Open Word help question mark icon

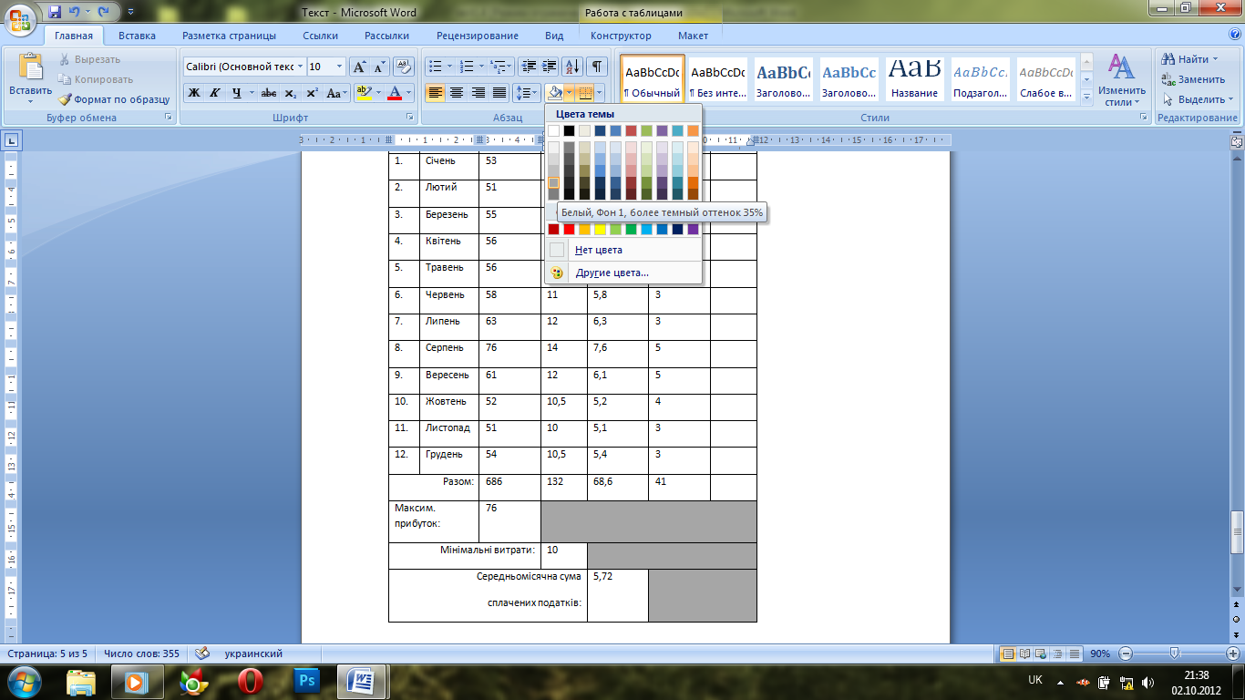click(x=1234, y=36)
